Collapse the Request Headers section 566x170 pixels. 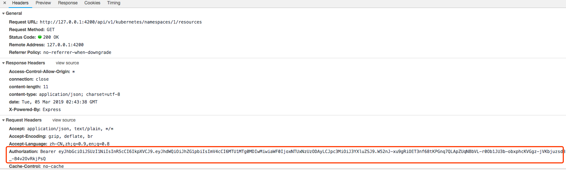pyautogui.click(x=4, y=120)
